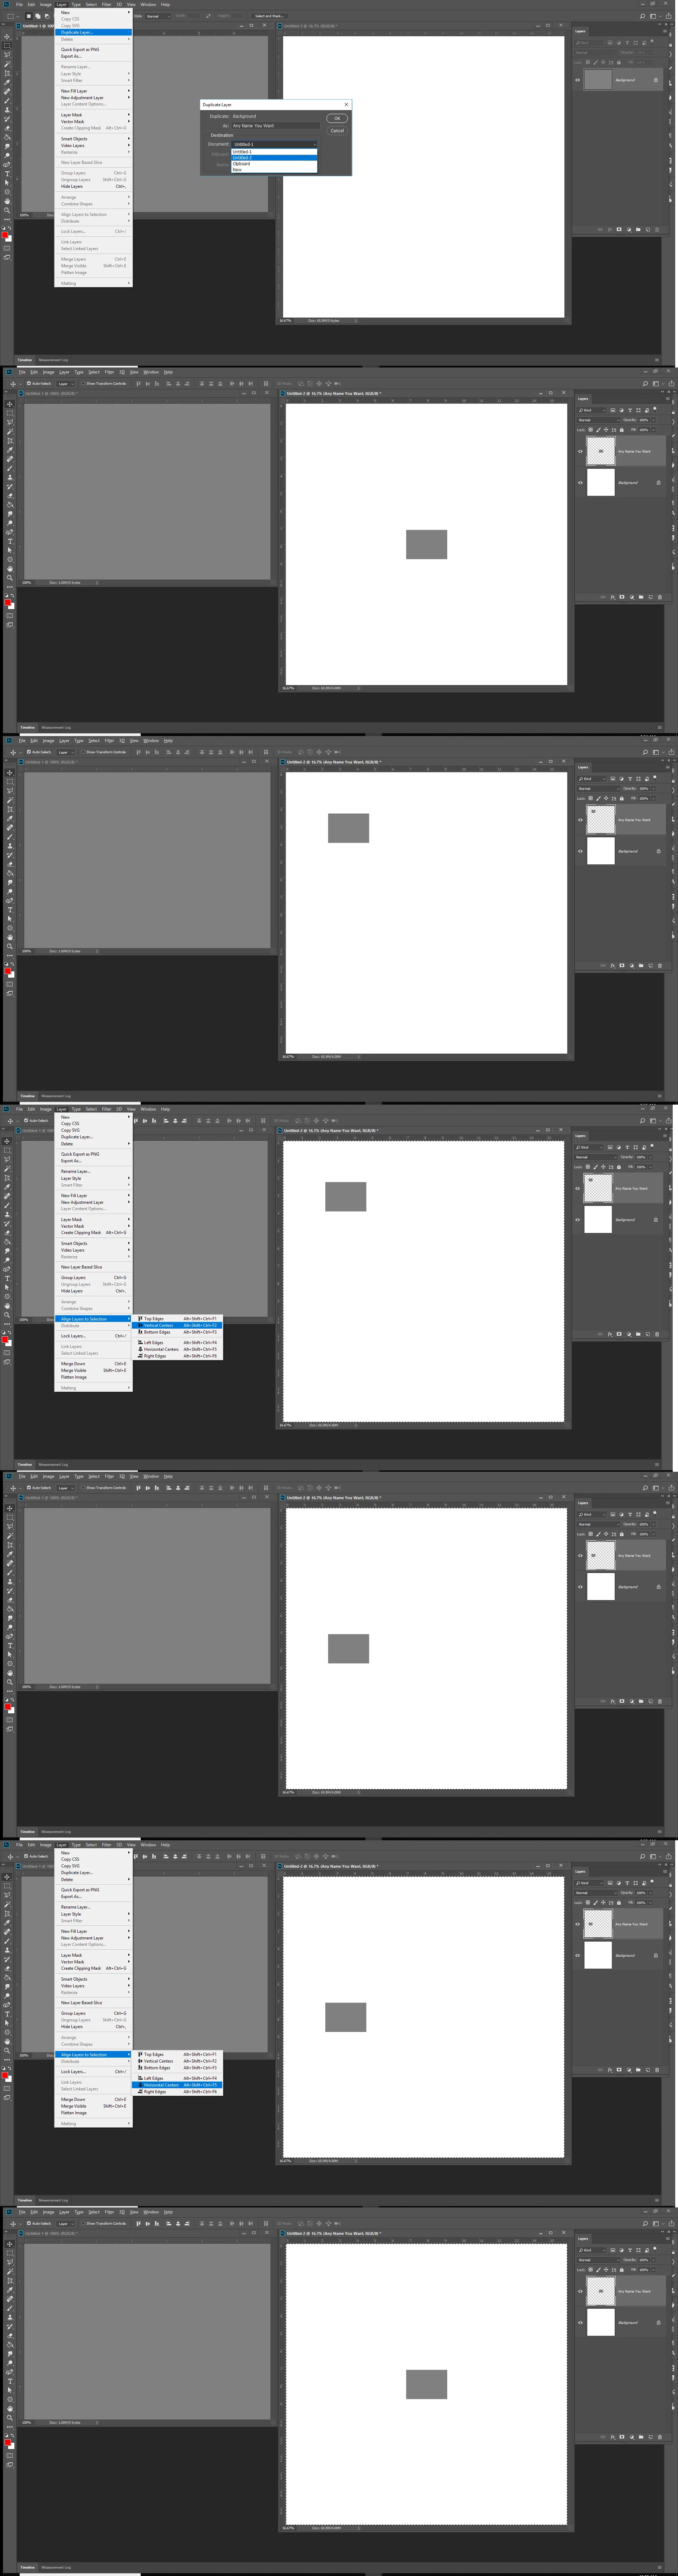
Task: Click OK in the Duplicate Layer dialog
Action: [337, 118]
